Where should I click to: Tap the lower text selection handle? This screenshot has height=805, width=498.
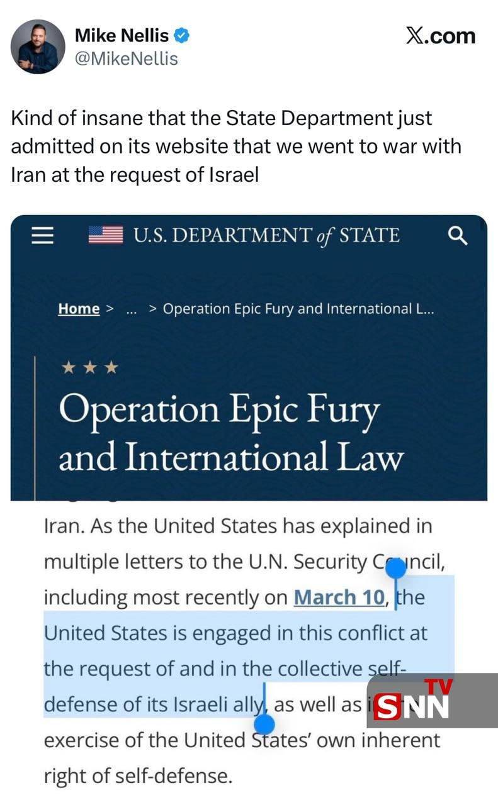pos(266,725)
